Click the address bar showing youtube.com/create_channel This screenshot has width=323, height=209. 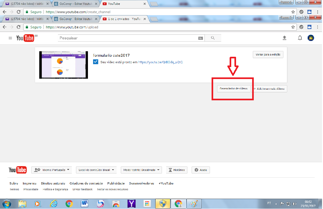(x=160, y=12)
